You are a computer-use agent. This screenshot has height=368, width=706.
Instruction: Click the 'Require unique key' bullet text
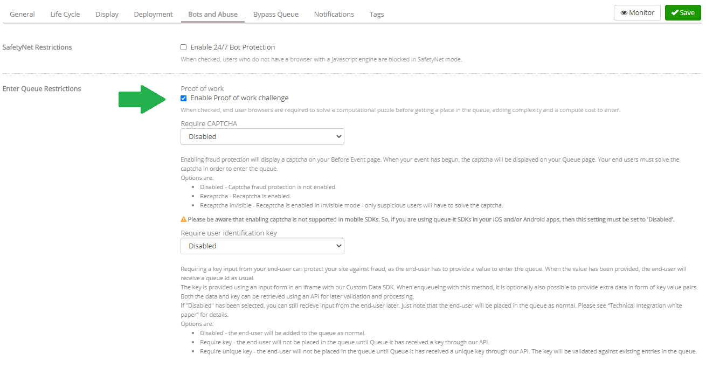click(448, 351)
